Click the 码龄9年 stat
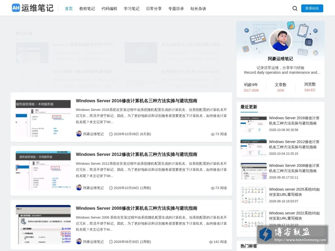This screenshot has height=251, width=335. (x=251, y=87)
